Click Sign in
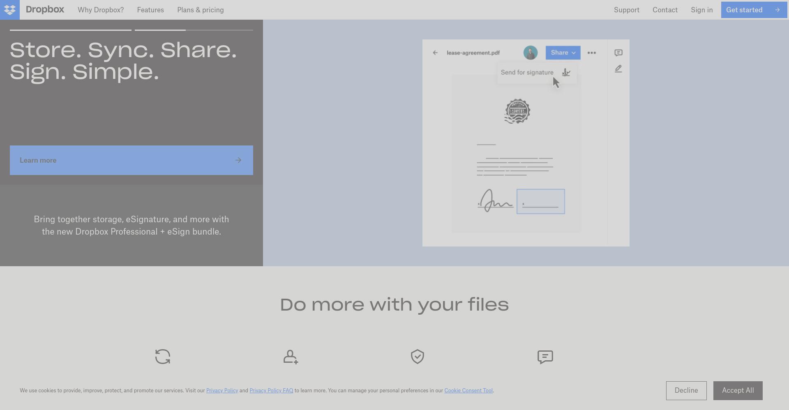Image resolution: width=789 pixels, height=410 pixels. [702, 10]
